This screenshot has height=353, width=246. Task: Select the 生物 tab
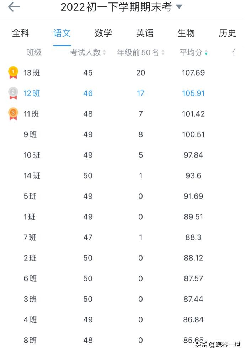click(186, 33)
